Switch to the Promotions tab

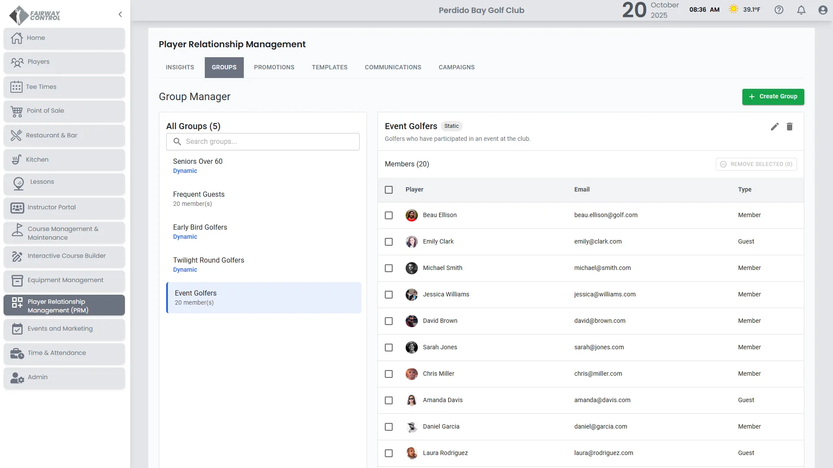click(274, 68)
